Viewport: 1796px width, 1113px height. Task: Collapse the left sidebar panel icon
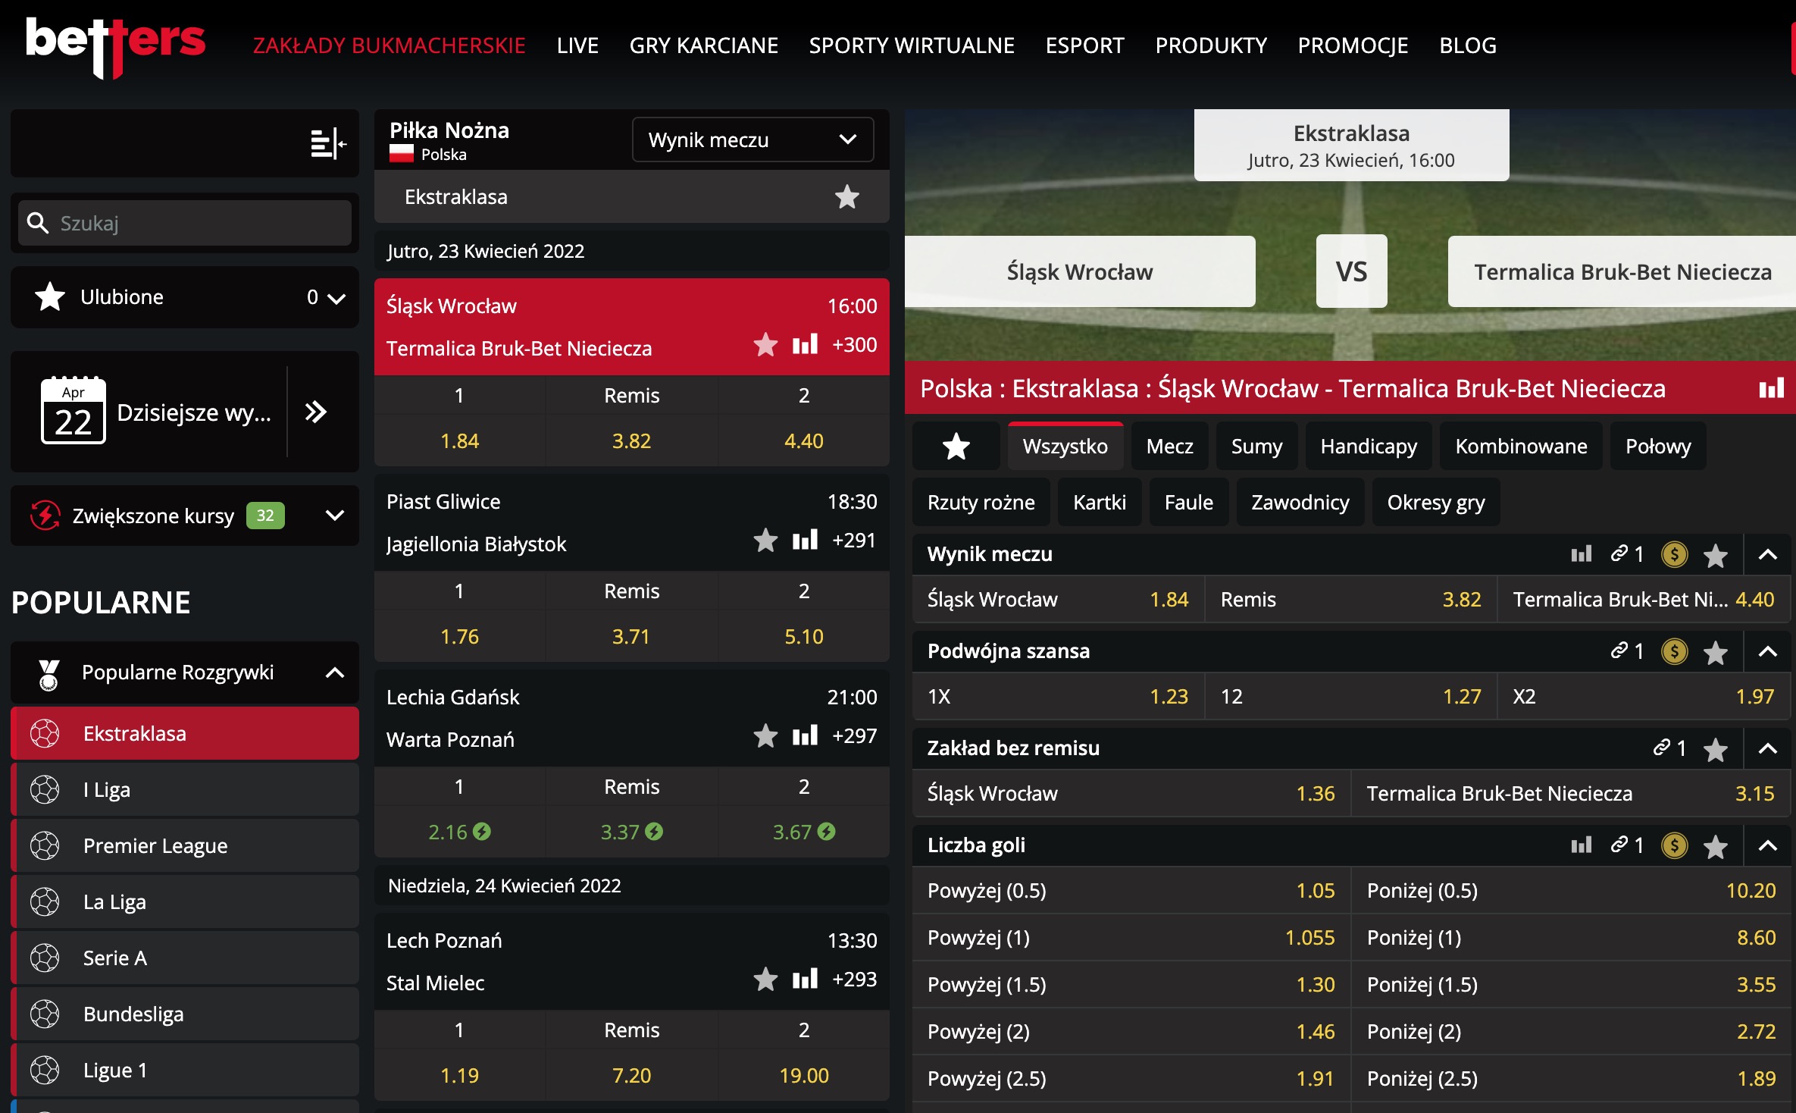pyautogui.click(x=327, y=143)
